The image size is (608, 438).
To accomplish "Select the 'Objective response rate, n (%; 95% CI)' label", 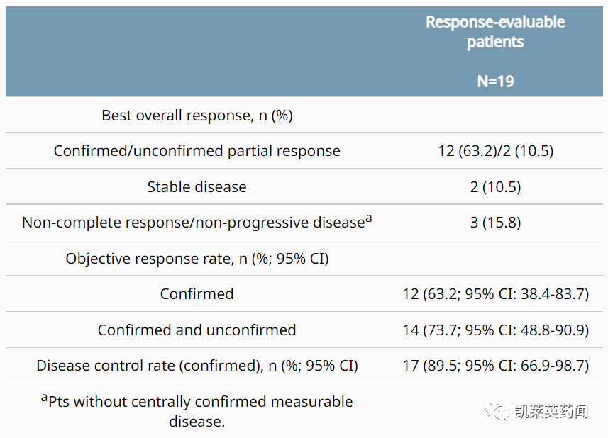I will tap(197, 259).
